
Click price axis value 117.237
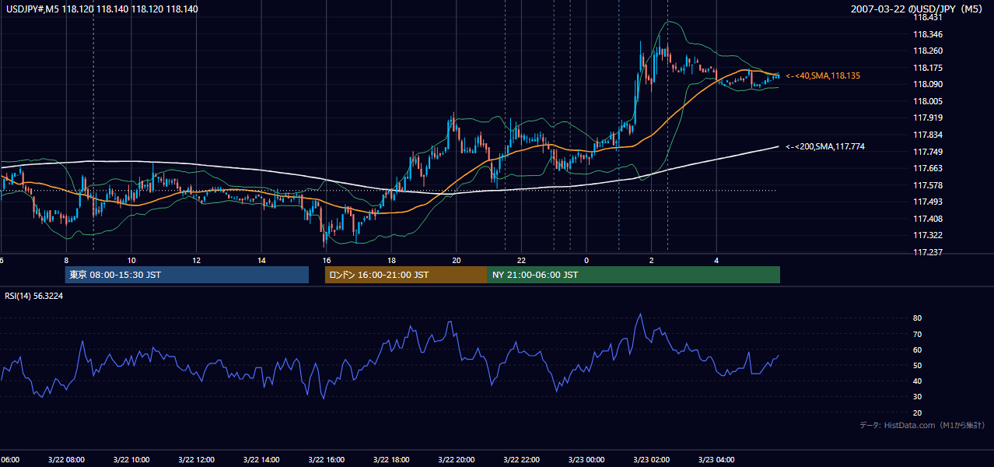click(x=929, y=252)
